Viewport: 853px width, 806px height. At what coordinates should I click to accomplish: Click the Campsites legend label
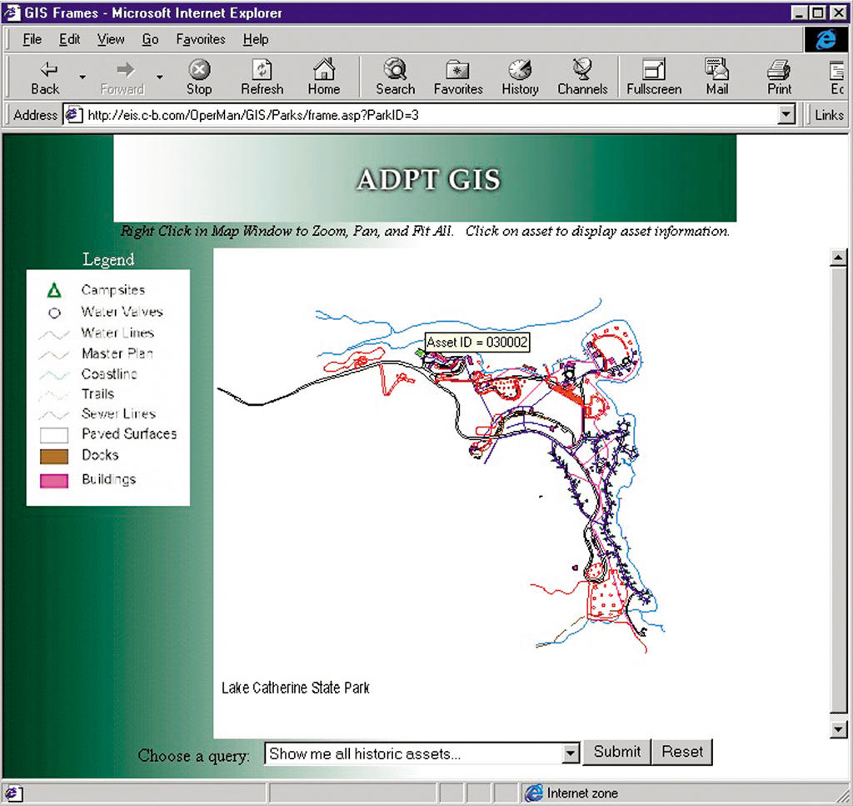tap(113, 289)
